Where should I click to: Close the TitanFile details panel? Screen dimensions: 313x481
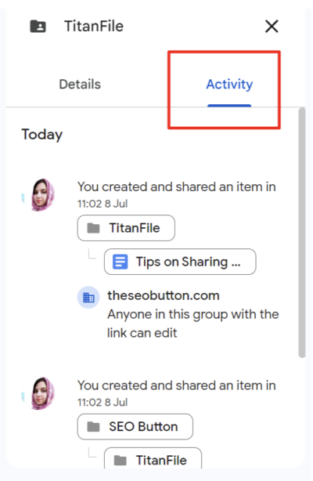272,27
